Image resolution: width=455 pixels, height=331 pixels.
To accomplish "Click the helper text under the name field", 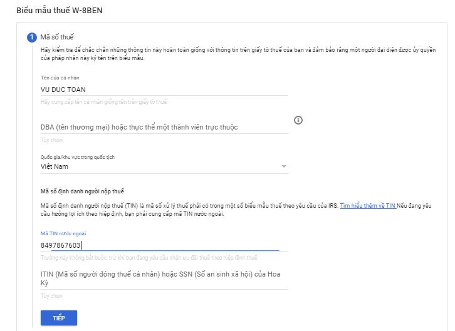I will pos(103,101).
